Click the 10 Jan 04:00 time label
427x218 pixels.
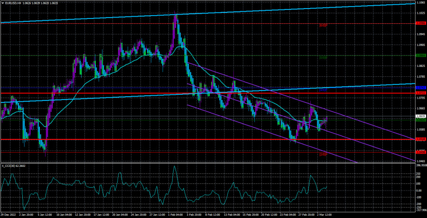64,215
